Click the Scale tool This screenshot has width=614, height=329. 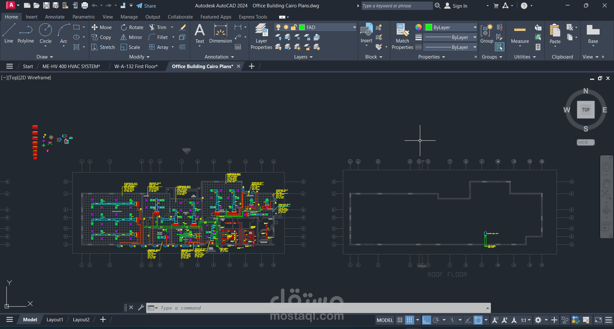coord(130,47)
